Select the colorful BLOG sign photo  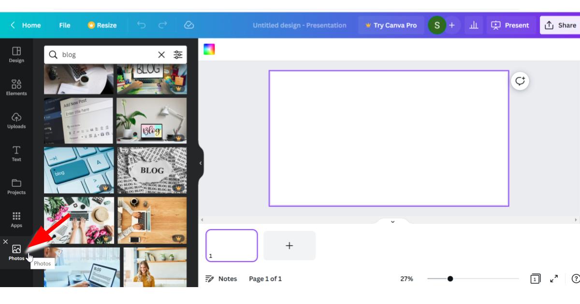click(151, 78)
